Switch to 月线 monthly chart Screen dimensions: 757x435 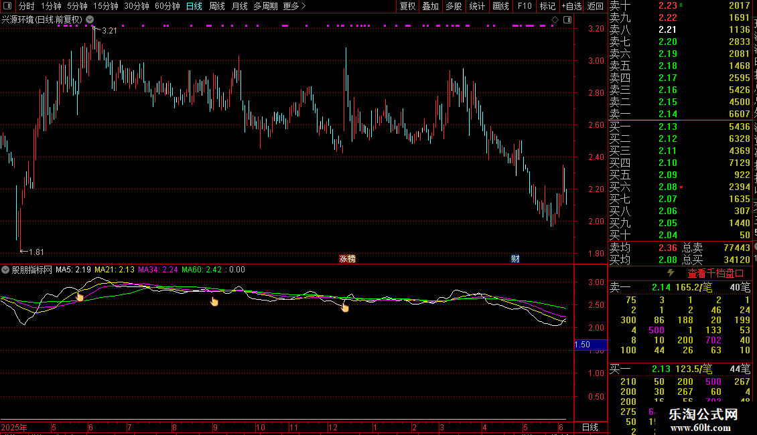click(x=239, y=6)
